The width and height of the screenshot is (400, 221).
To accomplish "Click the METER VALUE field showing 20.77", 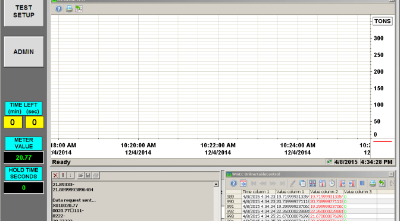I will 23,157.
